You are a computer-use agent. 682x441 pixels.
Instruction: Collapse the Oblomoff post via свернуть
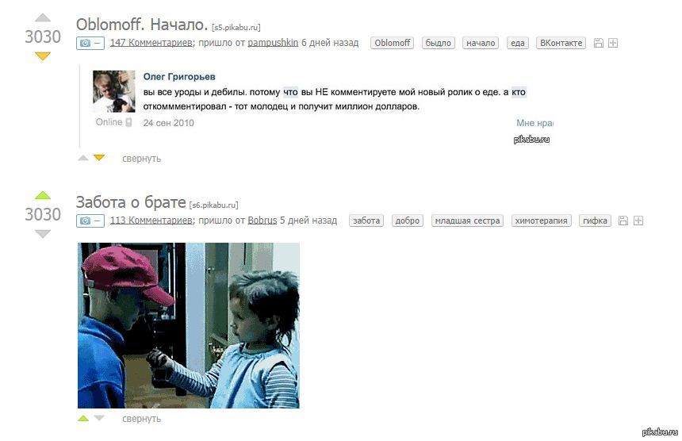(141, 159)
